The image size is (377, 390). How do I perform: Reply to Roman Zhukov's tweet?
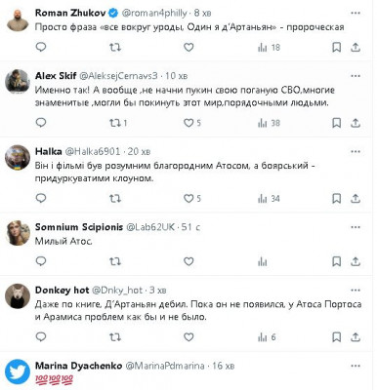tap(41, 47)
